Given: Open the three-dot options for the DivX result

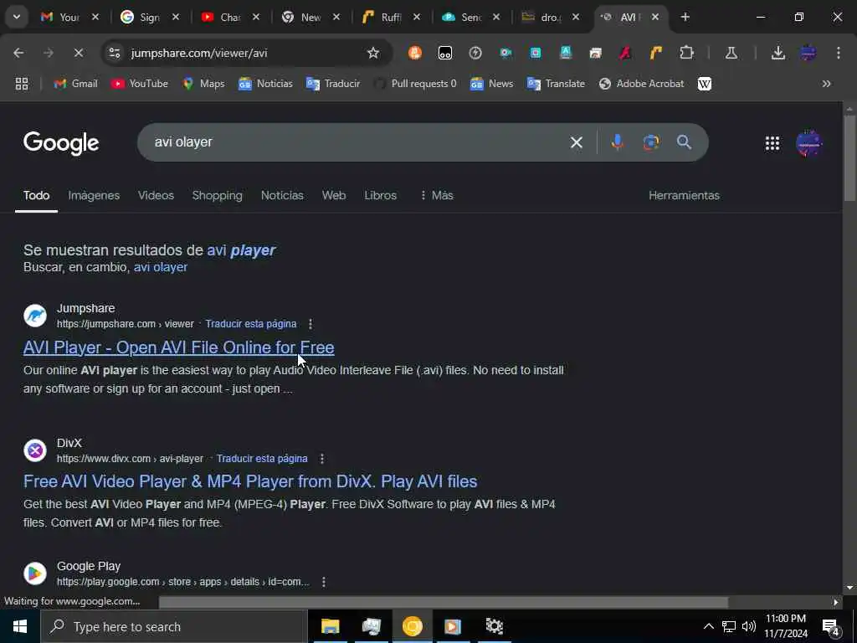Looking at the screenshot, I should pyautogui.click(x=322, y=458).
